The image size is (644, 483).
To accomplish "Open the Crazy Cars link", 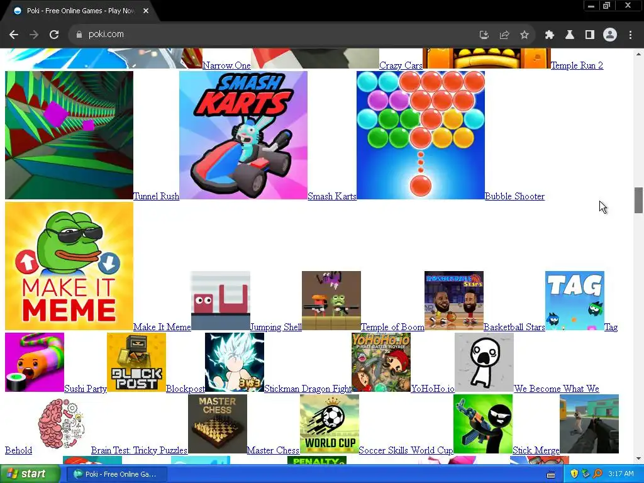I will tap(401, 65).
